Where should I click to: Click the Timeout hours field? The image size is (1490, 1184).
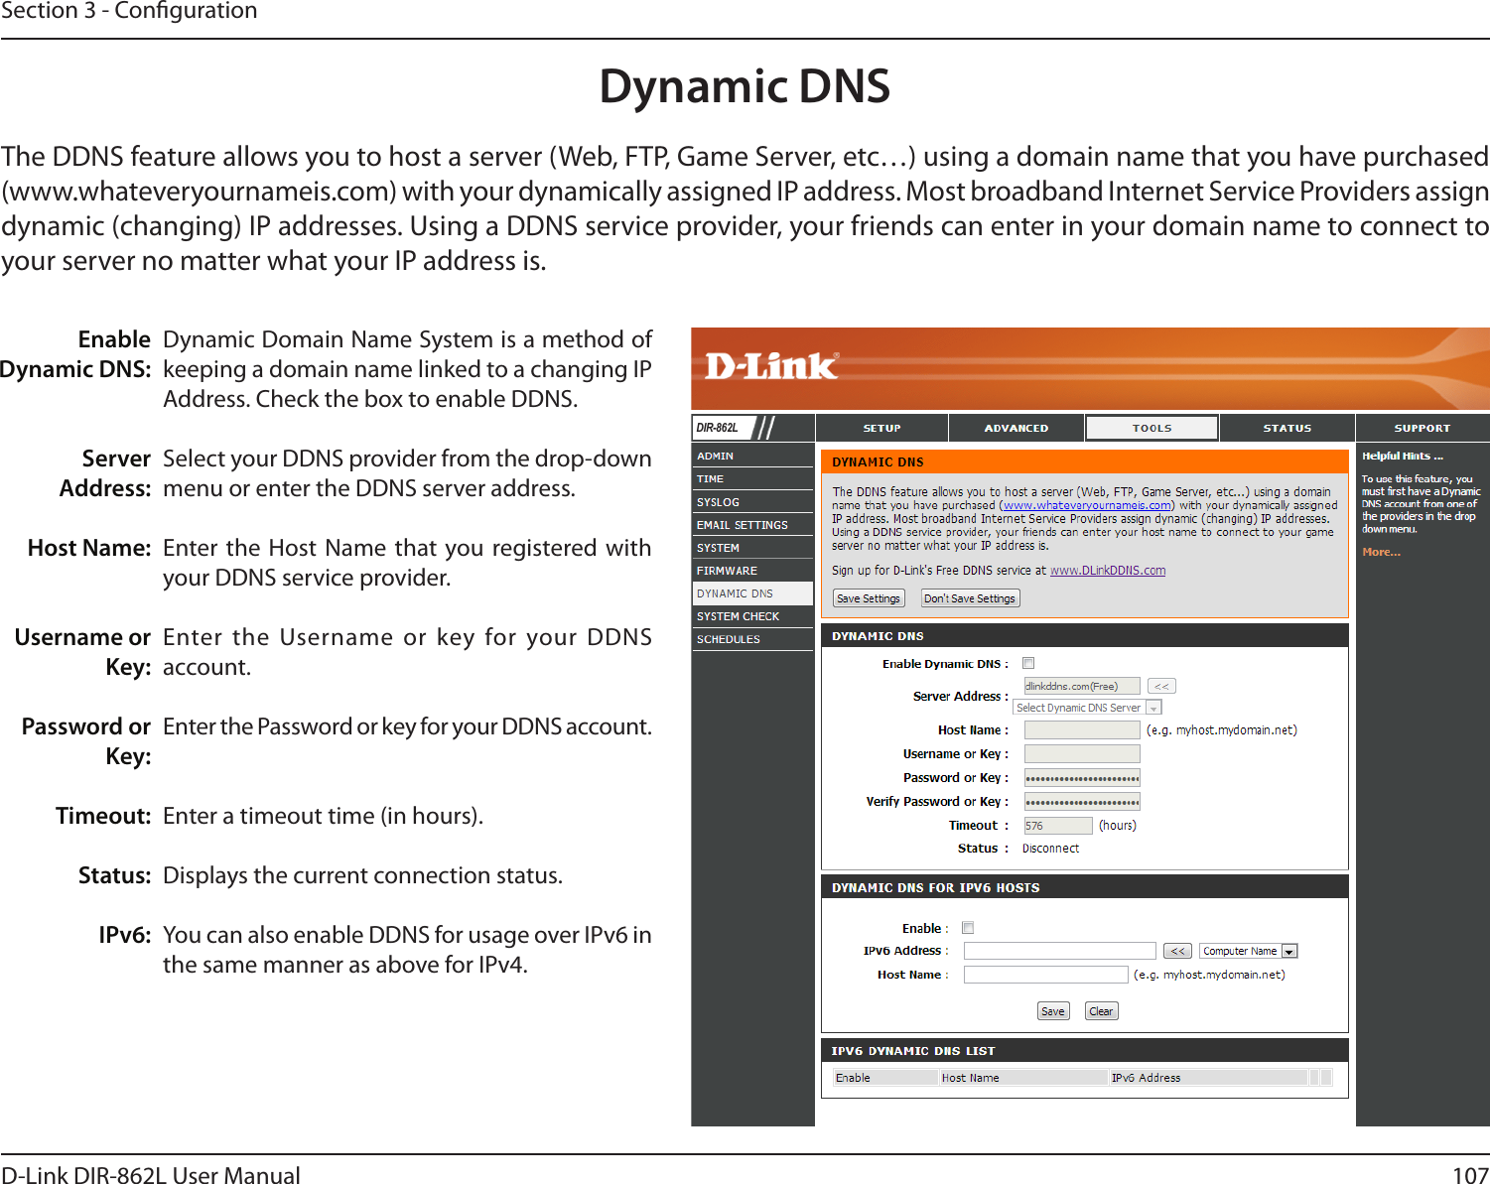tap(1058, 826)
